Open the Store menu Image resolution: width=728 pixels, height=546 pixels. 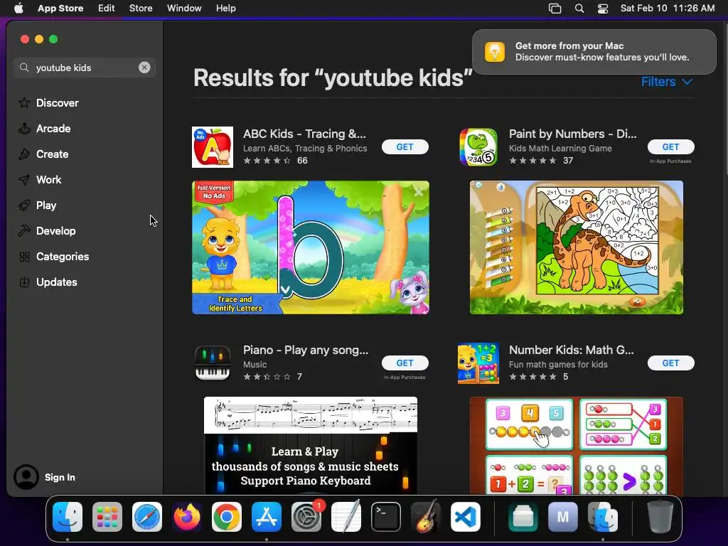tap(141, 8)
